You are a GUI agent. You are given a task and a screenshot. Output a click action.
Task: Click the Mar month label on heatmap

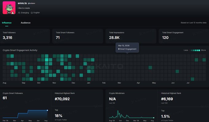point(119,83)
